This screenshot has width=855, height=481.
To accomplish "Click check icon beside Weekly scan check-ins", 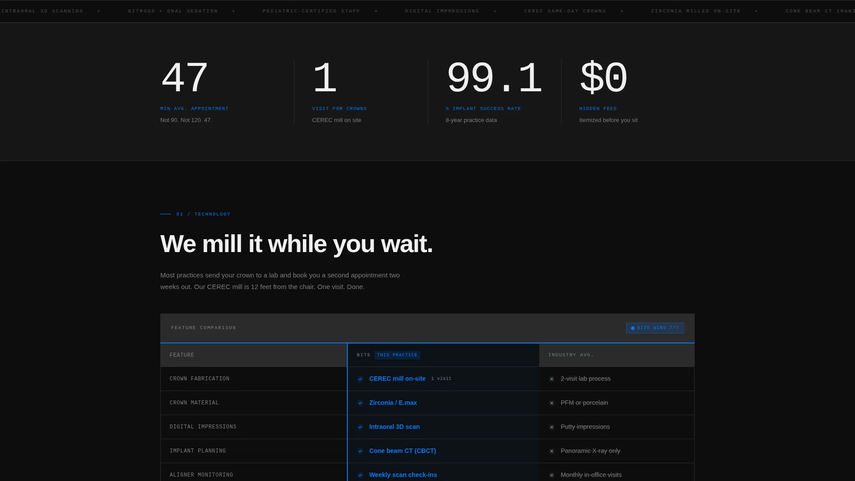I will point(360,475).
